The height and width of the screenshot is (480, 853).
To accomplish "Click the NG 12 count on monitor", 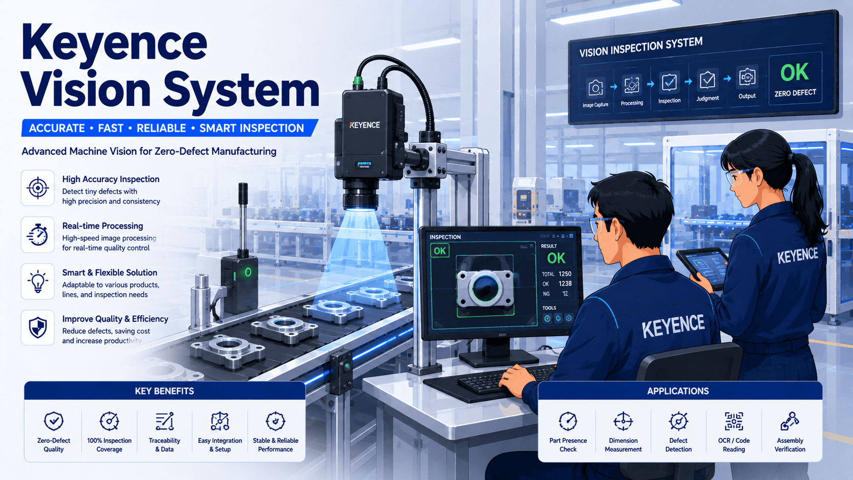I will 556,294.
